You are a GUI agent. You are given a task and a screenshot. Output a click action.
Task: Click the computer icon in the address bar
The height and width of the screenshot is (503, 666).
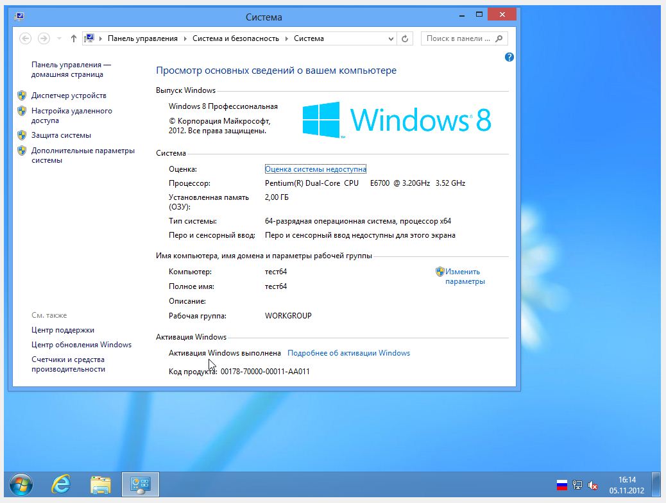point(89,38)
